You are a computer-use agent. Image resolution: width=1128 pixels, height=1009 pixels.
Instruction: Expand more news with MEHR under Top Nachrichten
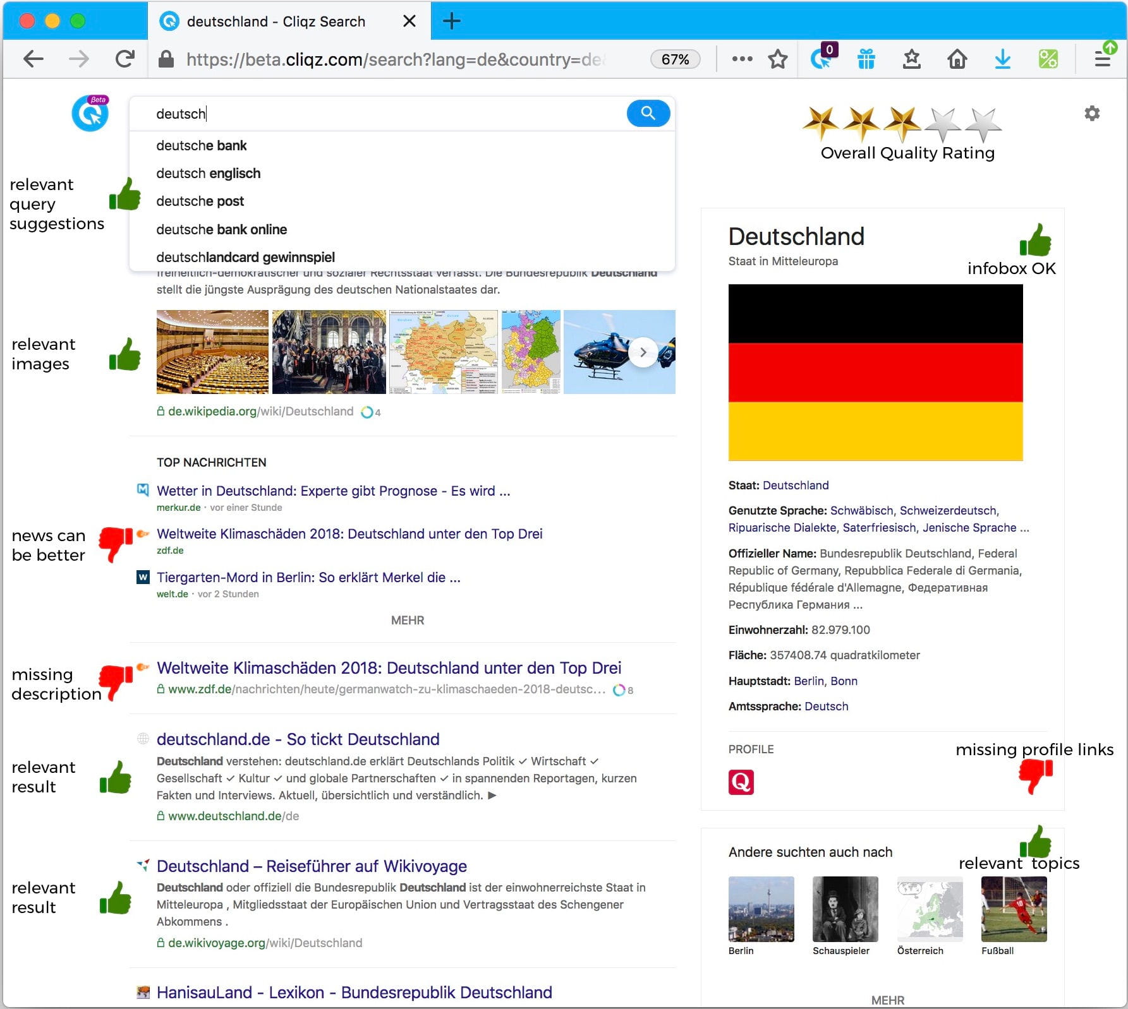click(408, 621)
